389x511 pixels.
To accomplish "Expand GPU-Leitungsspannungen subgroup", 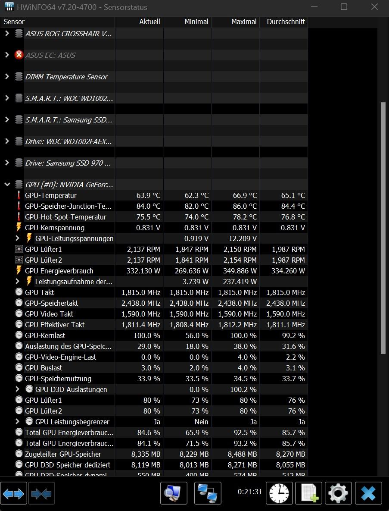I will click(17, 238).
